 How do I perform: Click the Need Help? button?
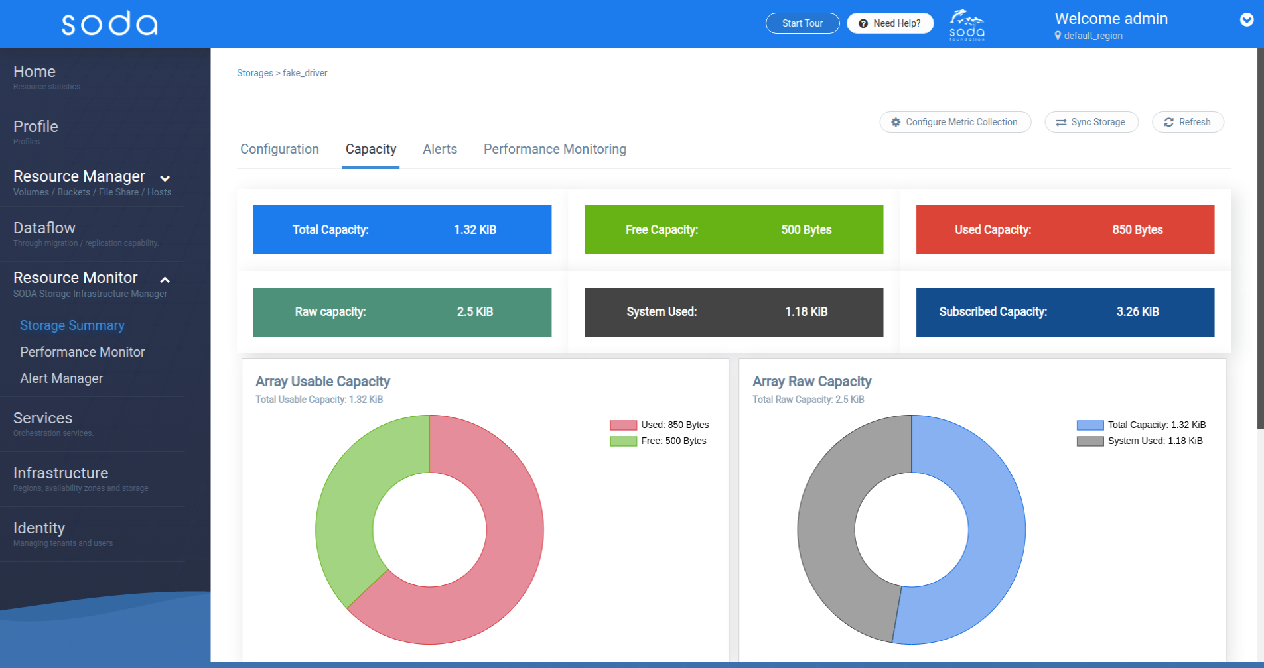coord(890,23)
